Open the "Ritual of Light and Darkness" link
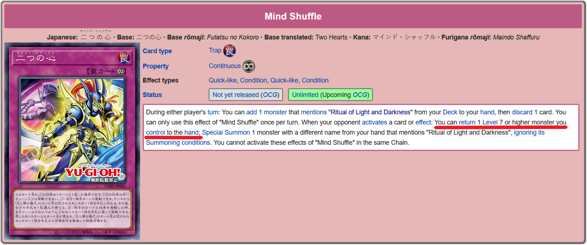This screenshot has width=587, height=245. tap(370, 112)
